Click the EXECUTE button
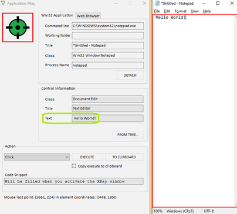This screenshot has width=237, height=214. coord(87,157)
